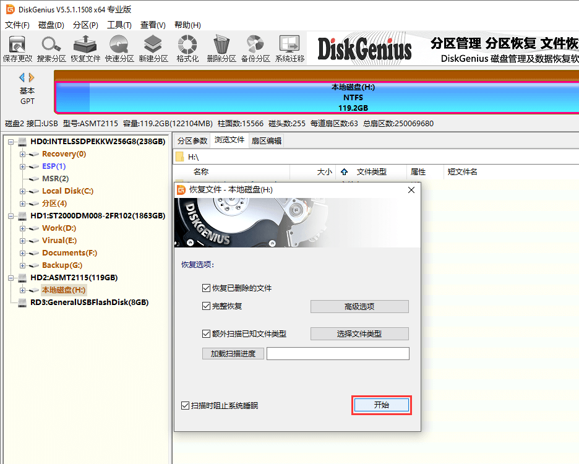The height and width of the screenshot is (464, 579).
Task: Open 高级选项 advanced options
Action: (x=359, y=306)
